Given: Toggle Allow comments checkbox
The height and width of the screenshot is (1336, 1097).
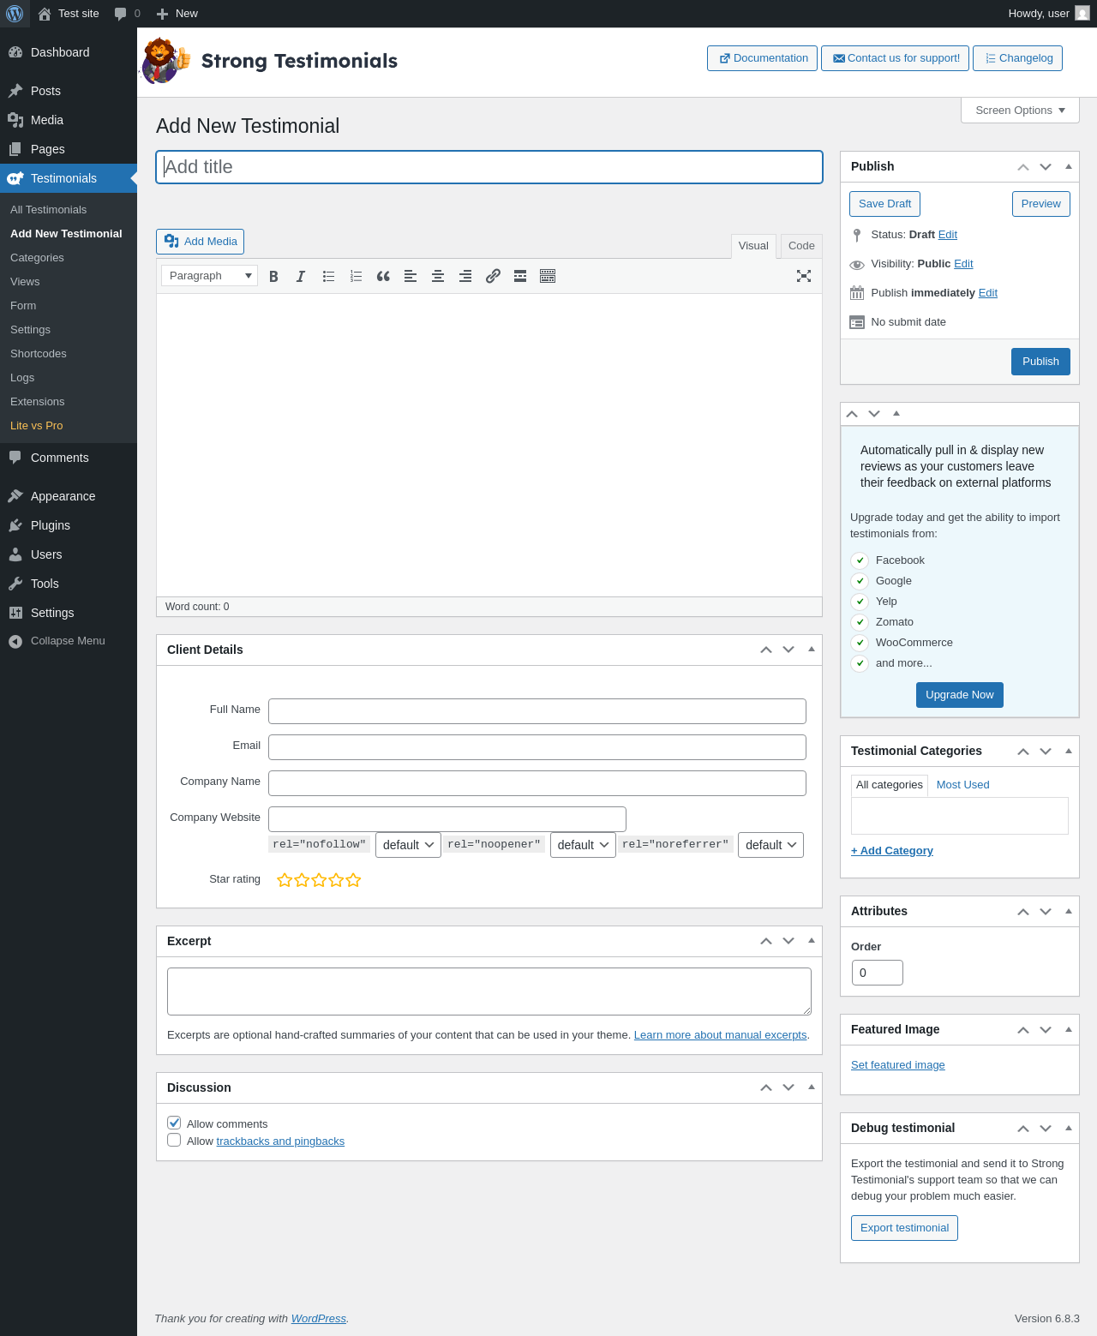Looking at the screenshot, I should pyautogui.click(x=174, y=1123).
